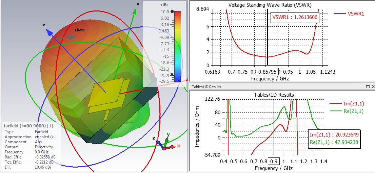The image size is (375, 173).
Task: Click the Voltage Standing Wave Ratio plot title
Action: point(270,5)
